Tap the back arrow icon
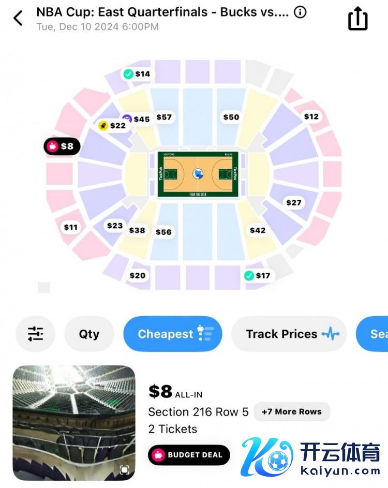 point(18,18)
